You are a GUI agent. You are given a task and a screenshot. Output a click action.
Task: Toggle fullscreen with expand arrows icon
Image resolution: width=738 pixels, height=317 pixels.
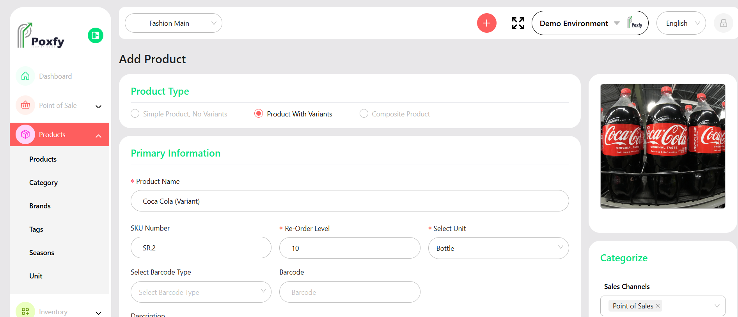point(518,23)
